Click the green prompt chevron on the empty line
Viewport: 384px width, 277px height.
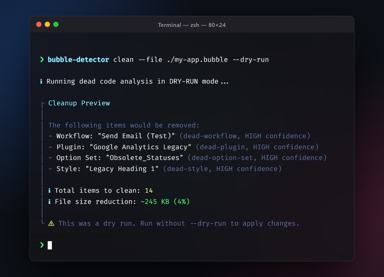(42, 245)
